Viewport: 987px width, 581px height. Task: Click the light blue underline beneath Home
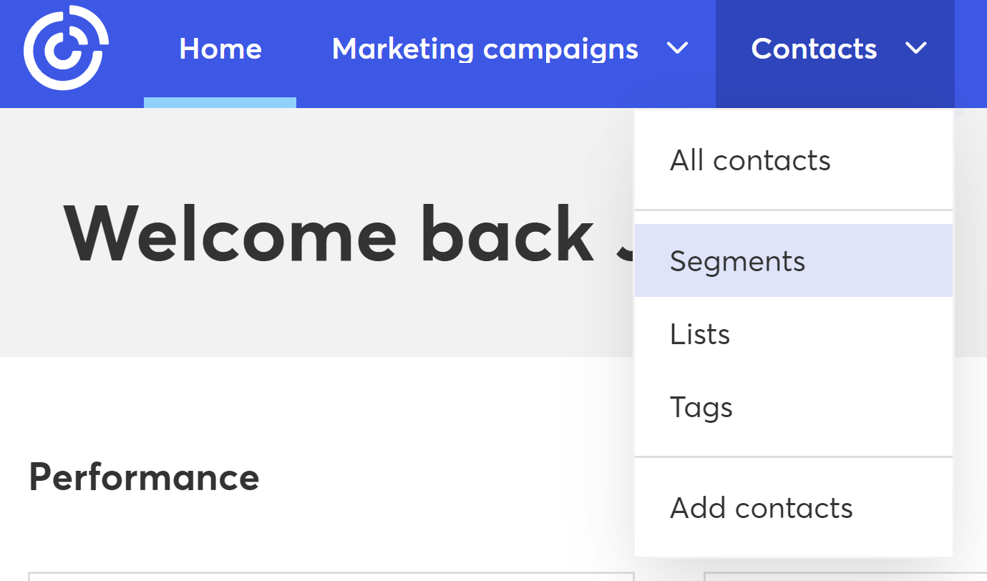pyautogui.click(x=220, y=102)
